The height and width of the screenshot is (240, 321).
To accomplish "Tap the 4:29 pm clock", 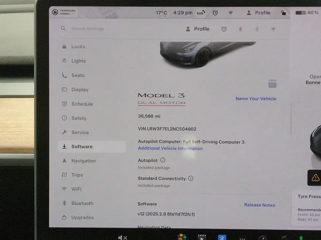I will point(183,13).
